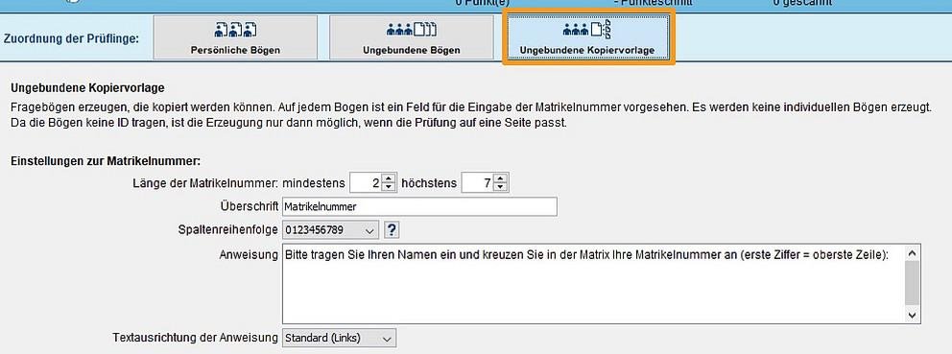Click inside the Anweisung text area
This screenshot has height=354, width=952.
coord(593,284)
